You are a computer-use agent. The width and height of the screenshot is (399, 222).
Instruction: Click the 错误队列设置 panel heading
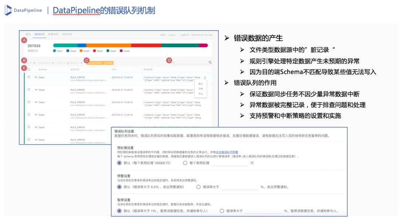(124, 131)
